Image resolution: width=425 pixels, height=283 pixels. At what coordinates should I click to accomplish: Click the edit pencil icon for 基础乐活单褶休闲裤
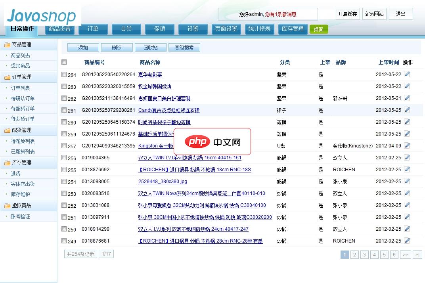408,134
